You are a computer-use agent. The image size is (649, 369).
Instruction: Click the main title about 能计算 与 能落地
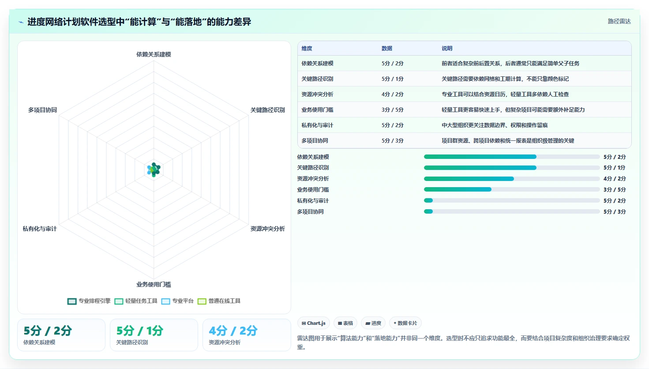tap(139, 22)
